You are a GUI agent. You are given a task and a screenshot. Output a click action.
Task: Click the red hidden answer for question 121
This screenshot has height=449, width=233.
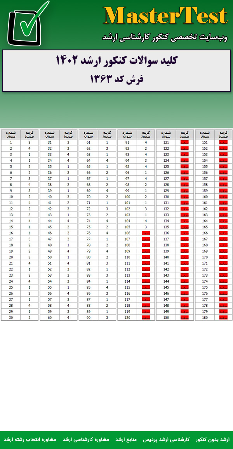[184, 143]
